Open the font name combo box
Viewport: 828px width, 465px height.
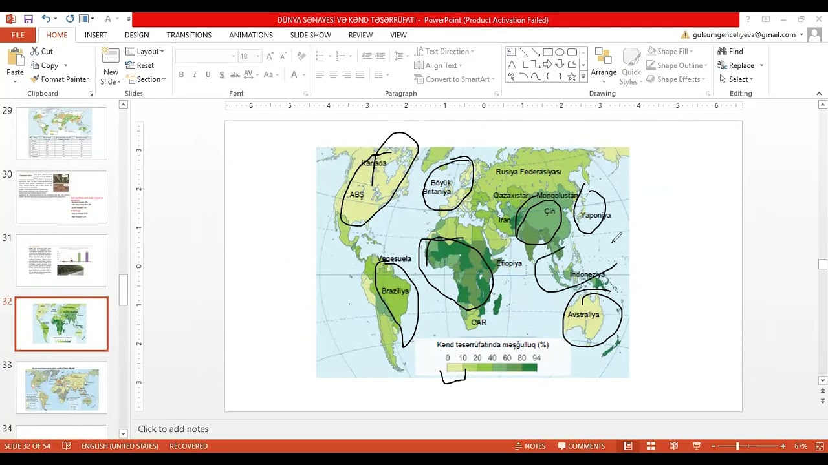pos(206,57)
